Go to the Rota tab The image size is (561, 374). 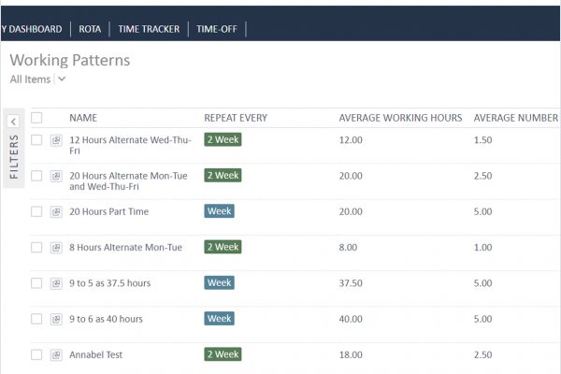coord(90,29)
